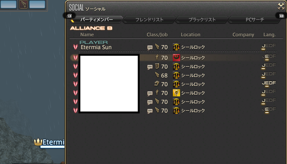Viewport: 287px width, 164px height.
Task: Click chat bubble icon beside Eternia Sun
Action: (x=150, y=48)
